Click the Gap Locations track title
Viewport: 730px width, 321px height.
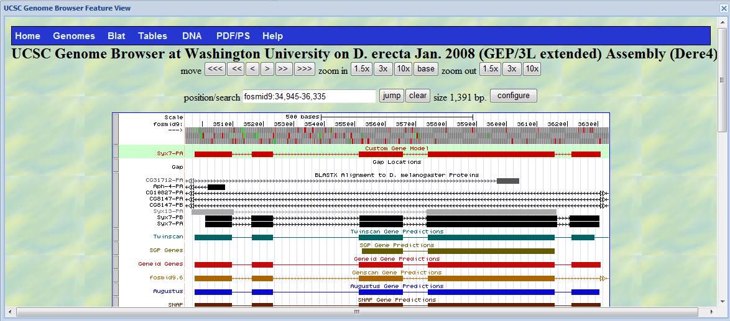(397, 162)
